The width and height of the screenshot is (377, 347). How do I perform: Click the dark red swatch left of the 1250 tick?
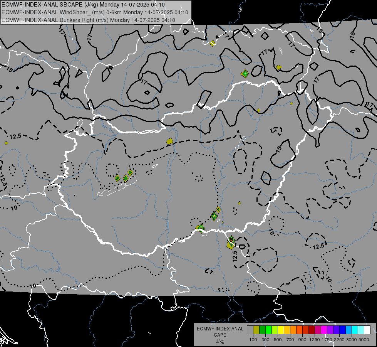click(312, 330)
